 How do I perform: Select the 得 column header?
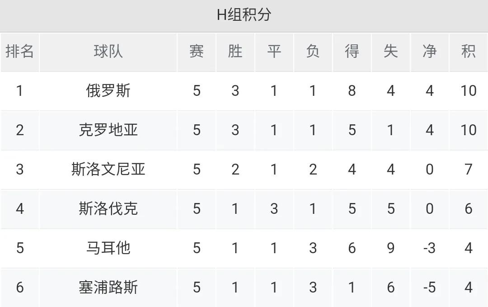352,52
